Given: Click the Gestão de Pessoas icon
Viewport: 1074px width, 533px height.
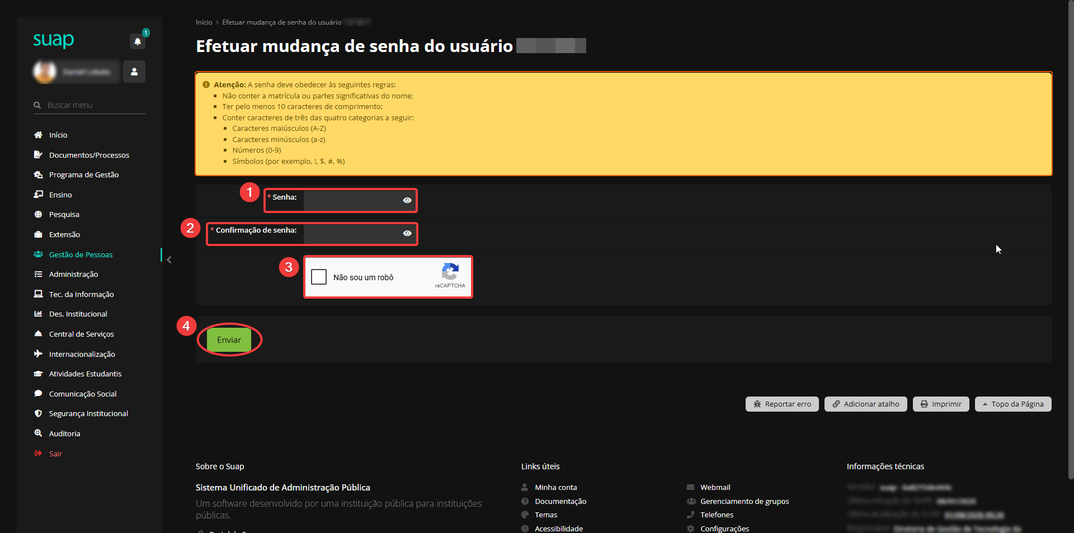Looking at the screenshot, I should coord(38,254).
